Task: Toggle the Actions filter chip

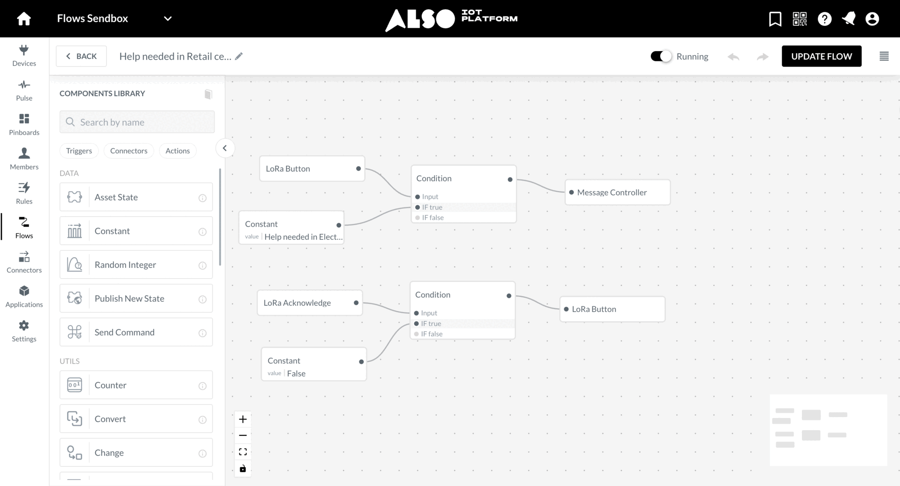Action: pos(177,151)
